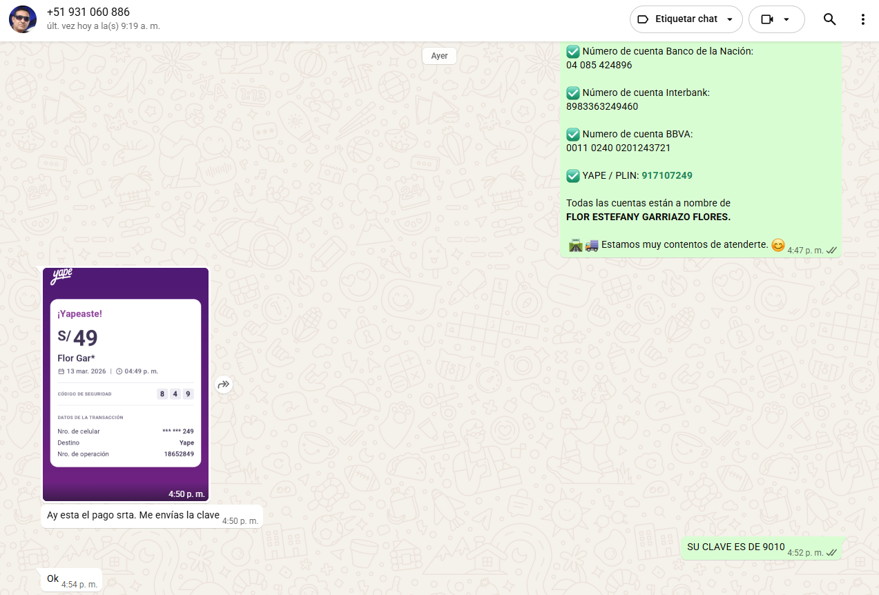Click the 'Ay esta el pago srta' message
This screenshot has width=879, height=595.
click(x=133, y=515)
